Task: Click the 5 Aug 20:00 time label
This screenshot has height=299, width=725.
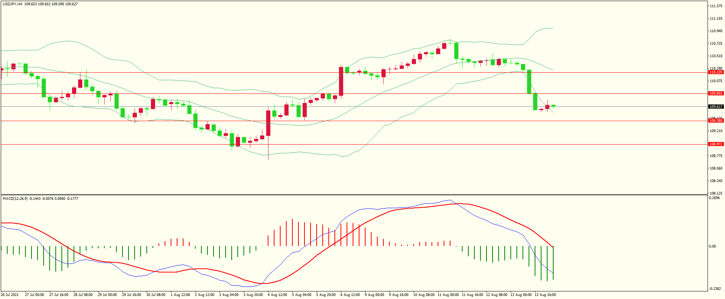Action: pyautogui.click(x=326, y=295)
